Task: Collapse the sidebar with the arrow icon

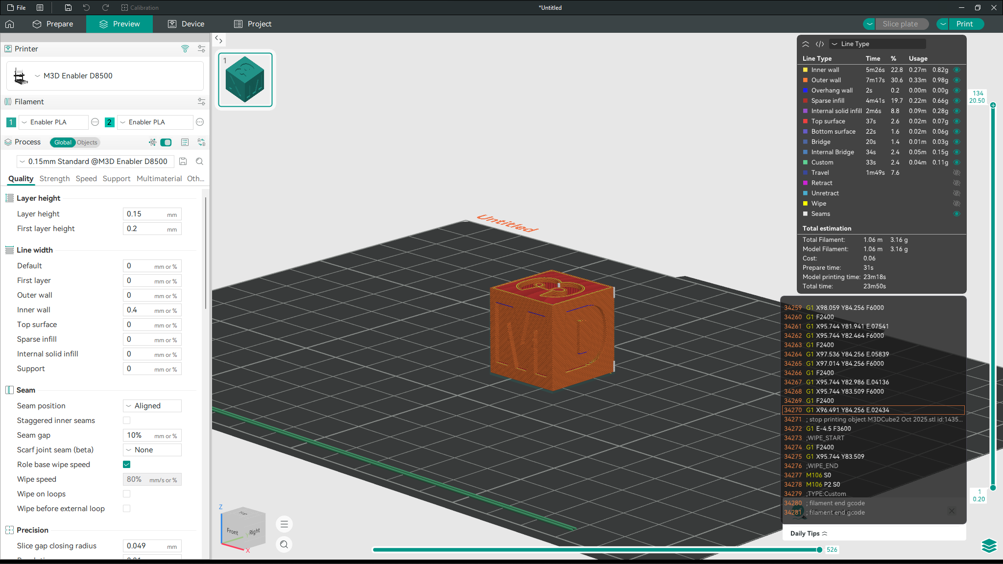Action: [x=219, y=40]
